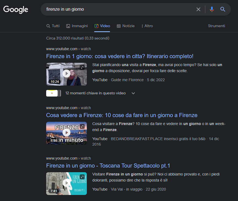Open the Notizie tab

[126, 26]
